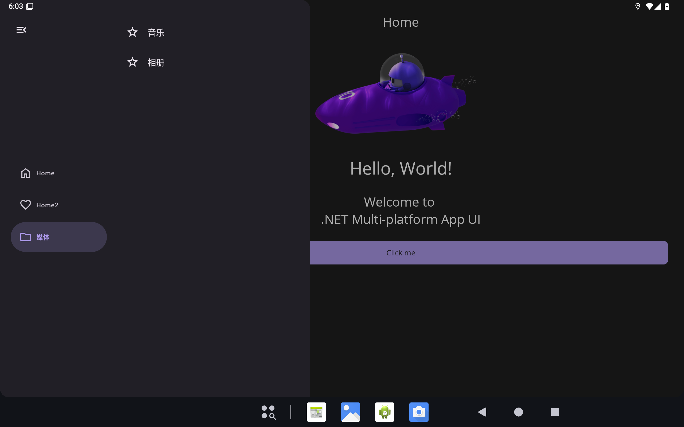Open the 音乐 menu entry
Screen dimensions: 684x427
coord(209,33)
